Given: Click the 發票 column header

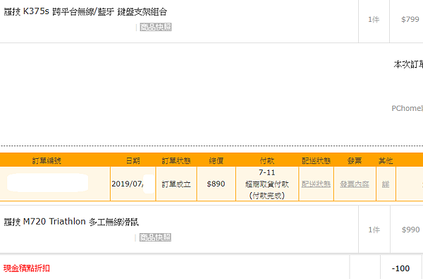Looking at the screenshot, I should [x=354, y=160].
